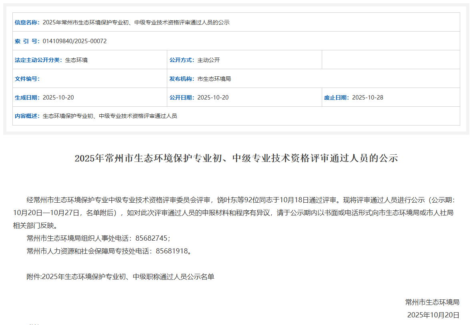Select 市生态环境局 in the metadata table
Screen dimensions: 475x325
(214, 79)
